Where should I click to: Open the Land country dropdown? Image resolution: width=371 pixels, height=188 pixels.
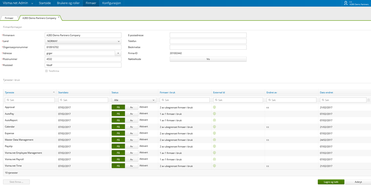point(83,41)
